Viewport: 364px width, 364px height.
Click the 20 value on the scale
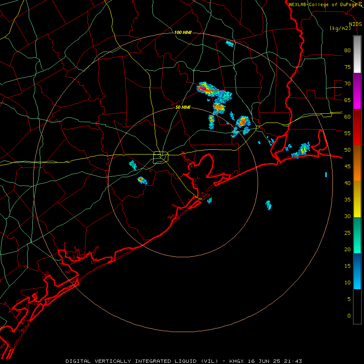coord(347,249)
